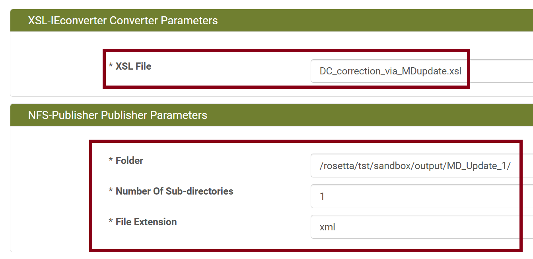The image size is (533, 259).
Task: Click the XSL-IEconverter Converter Parameters header title
Action: coord(123,20)
